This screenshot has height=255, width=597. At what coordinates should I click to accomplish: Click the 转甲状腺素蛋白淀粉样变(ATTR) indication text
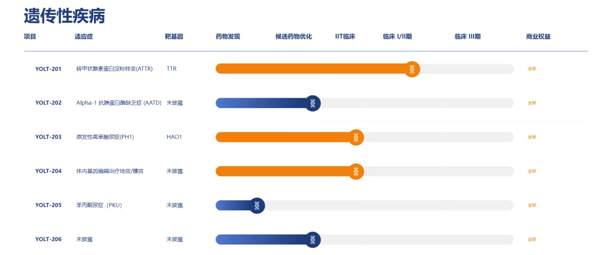(114, 69)
